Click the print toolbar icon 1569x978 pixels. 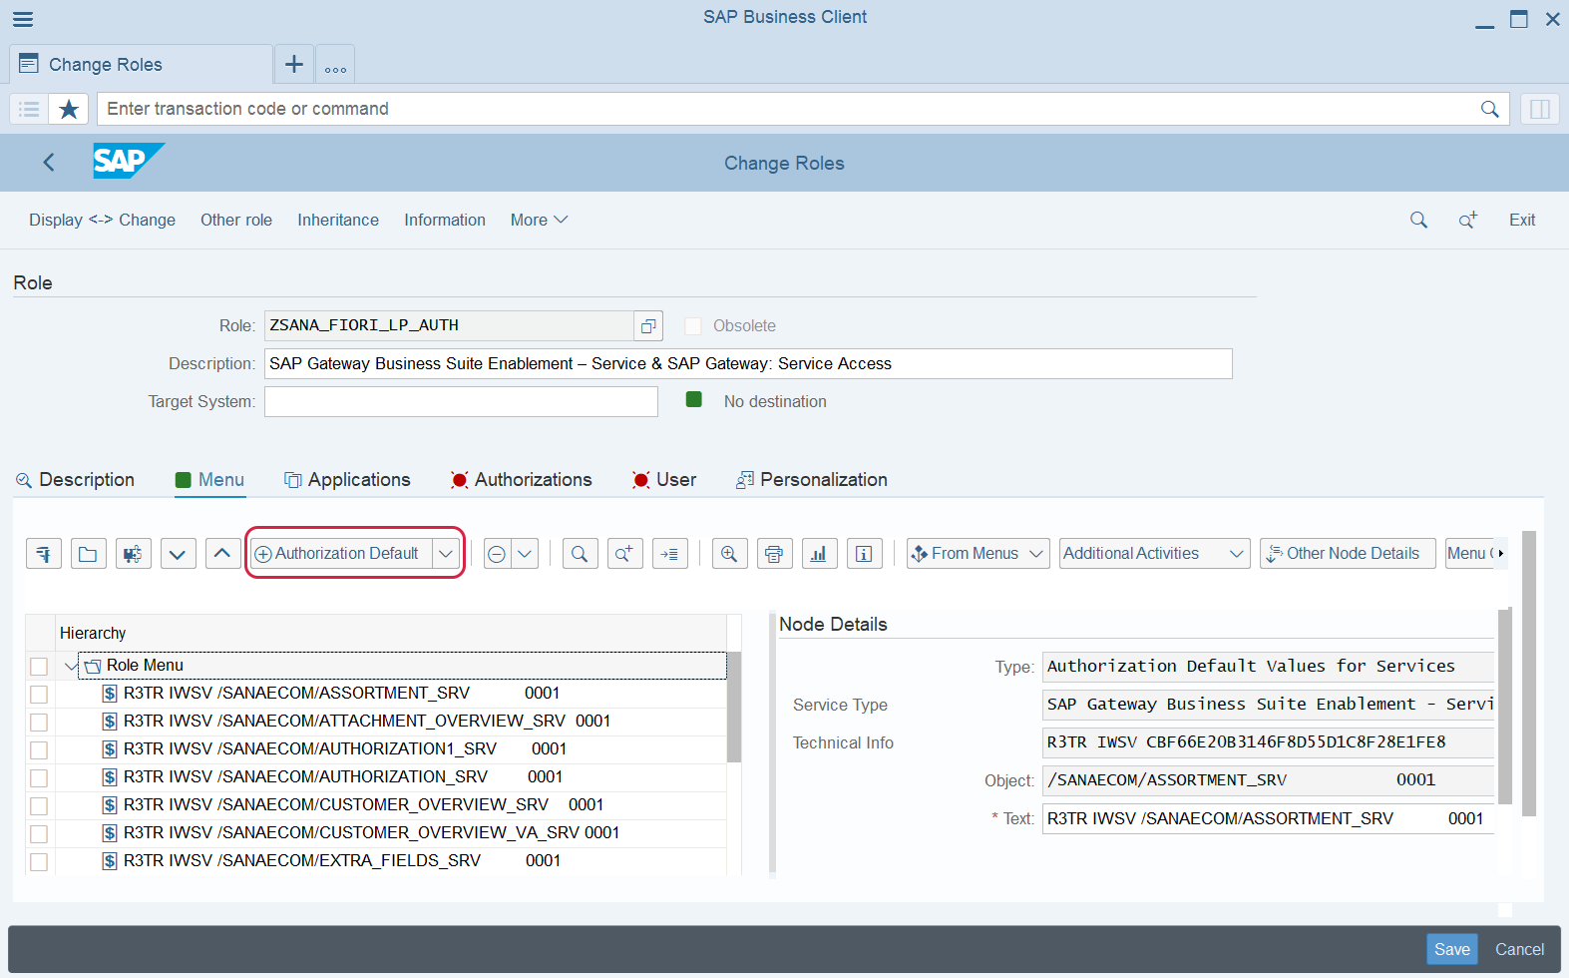pyautogui.click(x=774, y=553)
